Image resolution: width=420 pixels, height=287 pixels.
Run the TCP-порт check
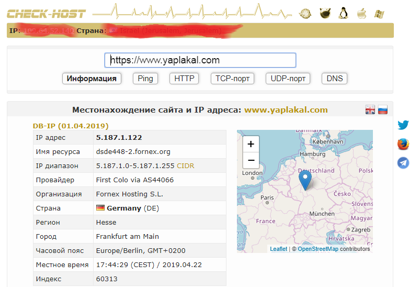point(233,79)
